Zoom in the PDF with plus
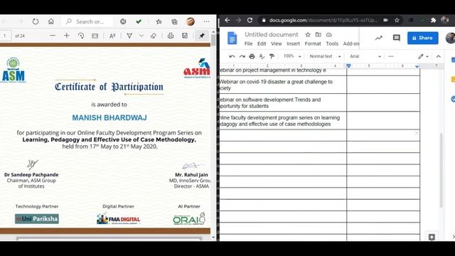455x256 pixels. 67,36
